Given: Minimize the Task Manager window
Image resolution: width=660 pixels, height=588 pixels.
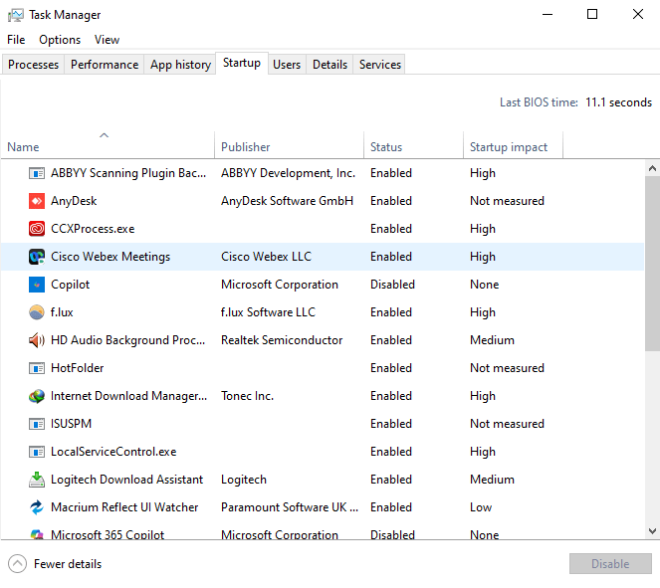Looking at the screenshot, I should 548,14.
